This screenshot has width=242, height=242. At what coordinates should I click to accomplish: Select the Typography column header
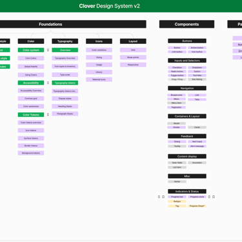point(65,41)
